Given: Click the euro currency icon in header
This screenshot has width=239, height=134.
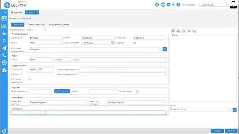Looking at the screenshot, I should pos(173,5).
